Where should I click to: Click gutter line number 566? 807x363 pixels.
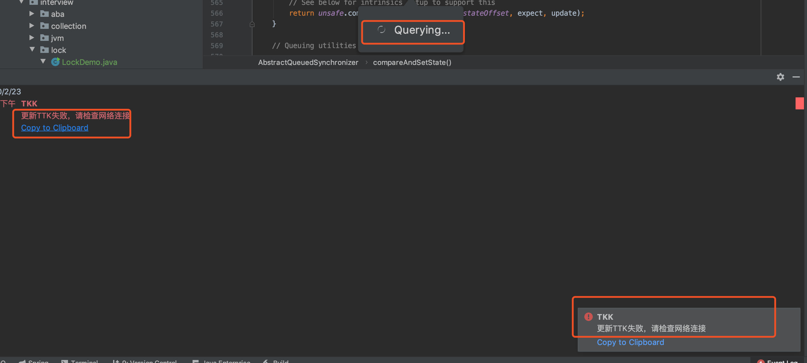(x=217, y=14)
